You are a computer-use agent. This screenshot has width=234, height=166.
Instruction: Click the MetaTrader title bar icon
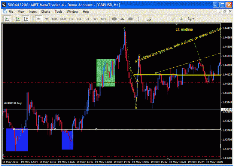tap(4, 5)
